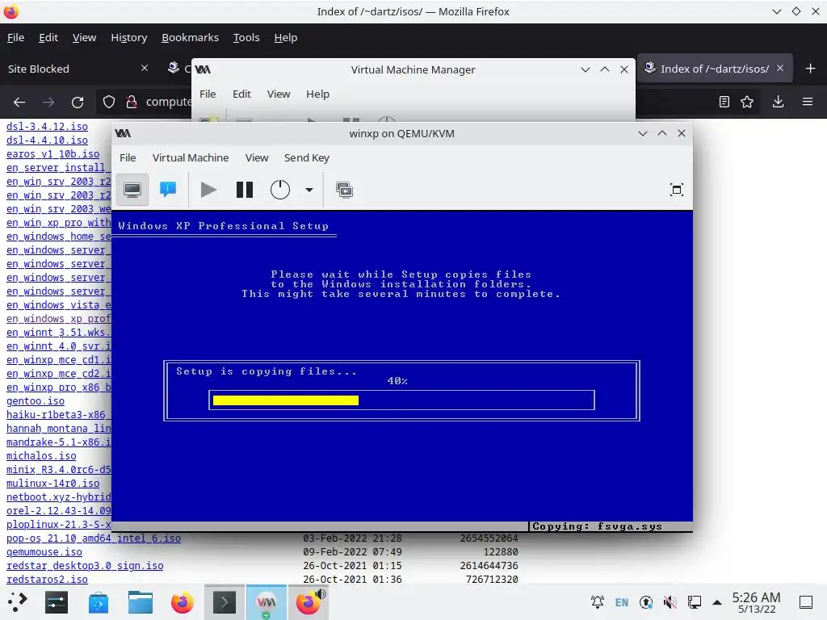Pause the winxp virtual machine

pos(244,190)
